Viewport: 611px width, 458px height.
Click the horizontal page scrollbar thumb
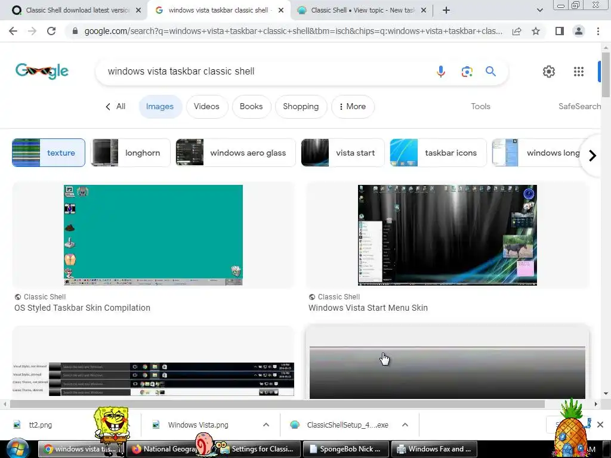277,404
